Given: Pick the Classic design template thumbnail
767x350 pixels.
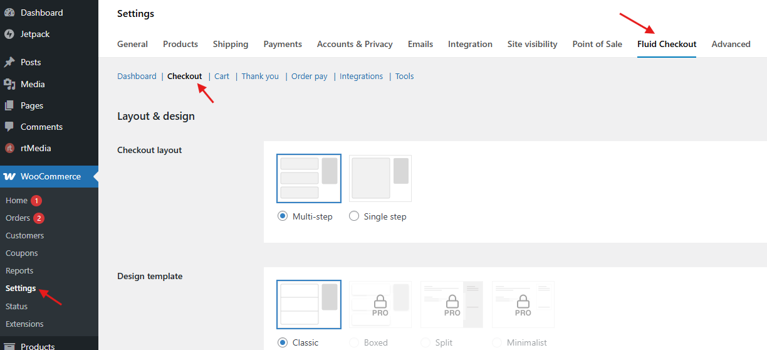Looking at the screenshot, I should (309, 304).
